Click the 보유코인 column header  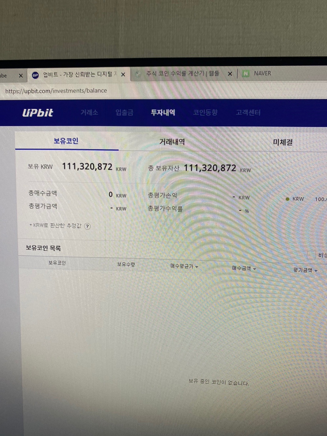[57, 263]
